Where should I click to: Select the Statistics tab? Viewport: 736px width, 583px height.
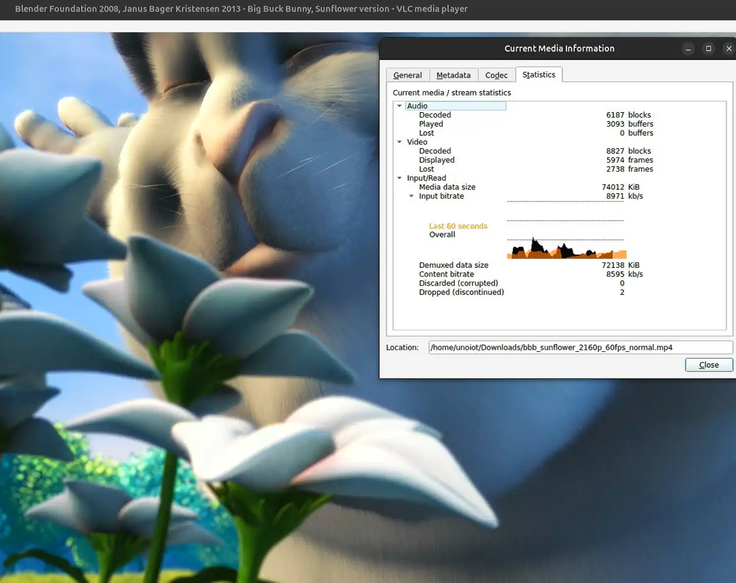[538, 75]
